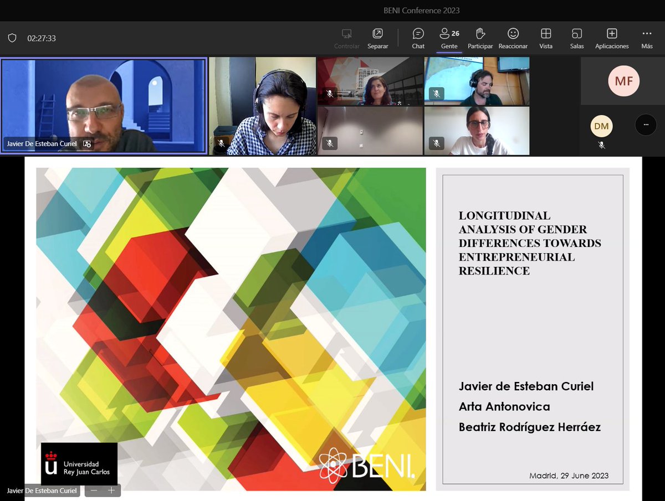
Task: Change the meeting layout via Vista
Action: tap(546, 38)
